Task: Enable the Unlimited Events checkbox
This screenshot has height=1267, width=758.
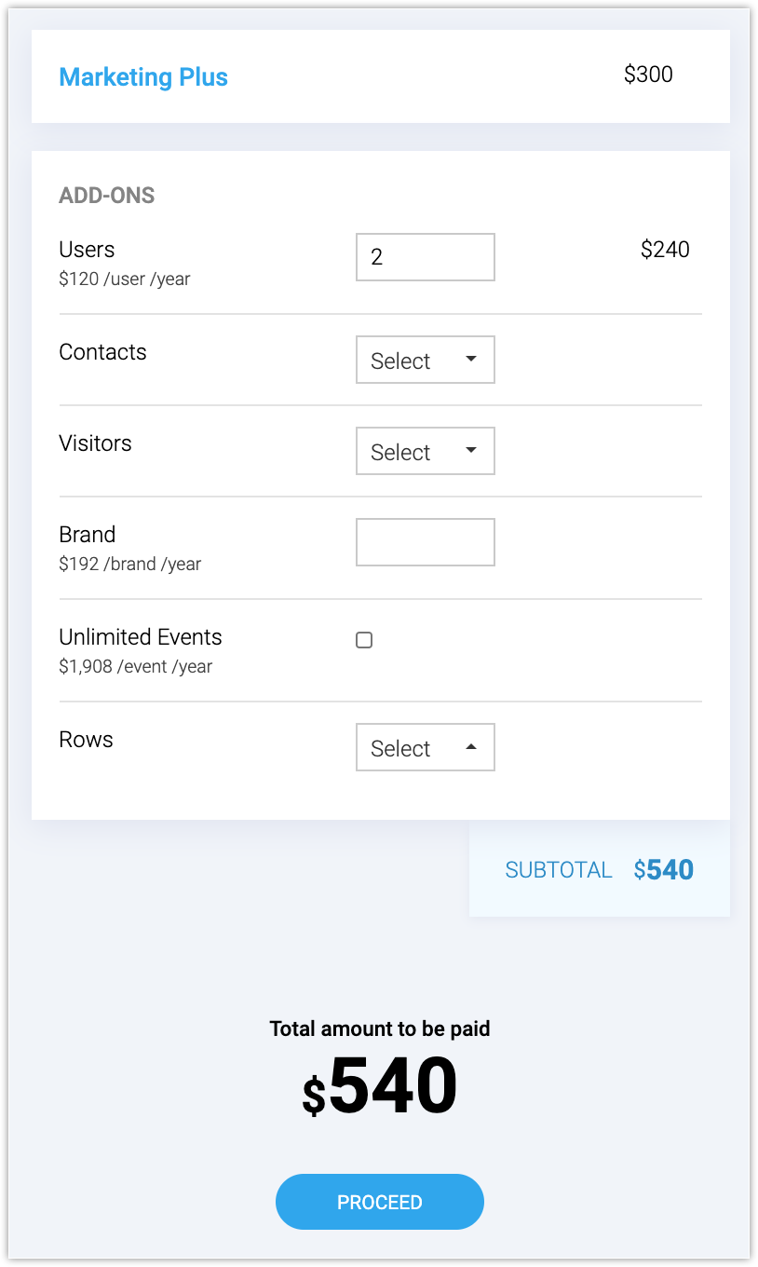Action: 364,640
